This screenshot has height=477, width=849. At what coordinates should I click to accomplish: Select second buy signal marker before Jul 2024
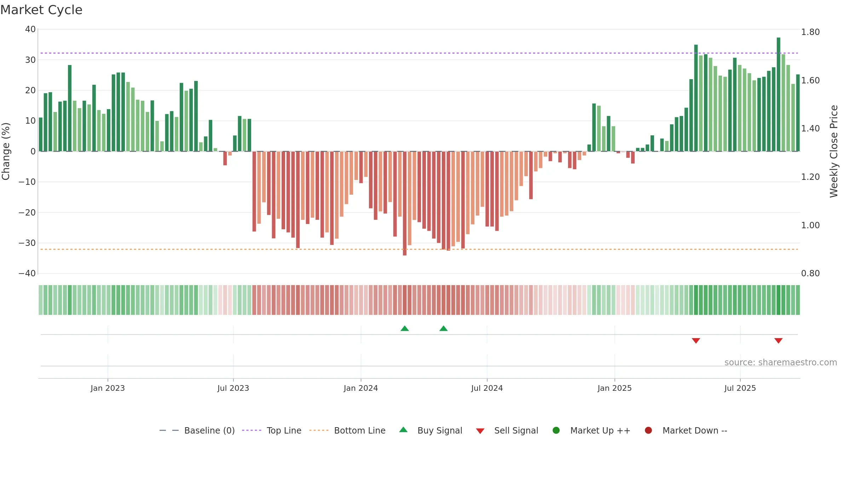point(444,329)
